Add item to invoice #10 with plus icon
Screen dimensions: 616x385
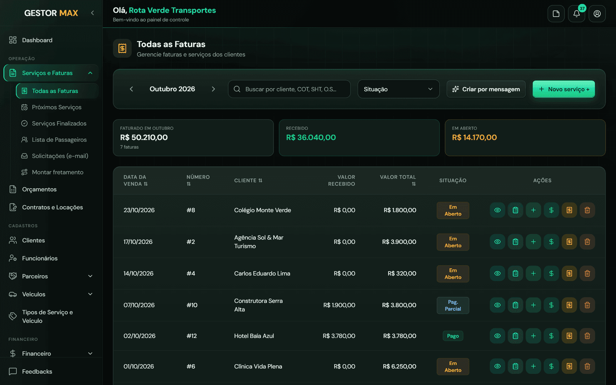[533, 305]
